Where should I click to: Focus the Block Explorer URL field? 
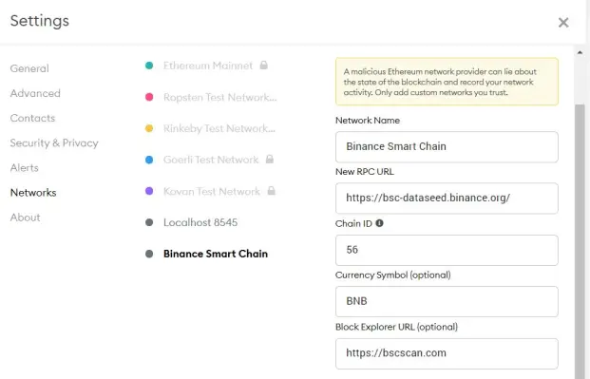(x=447, y=353)
